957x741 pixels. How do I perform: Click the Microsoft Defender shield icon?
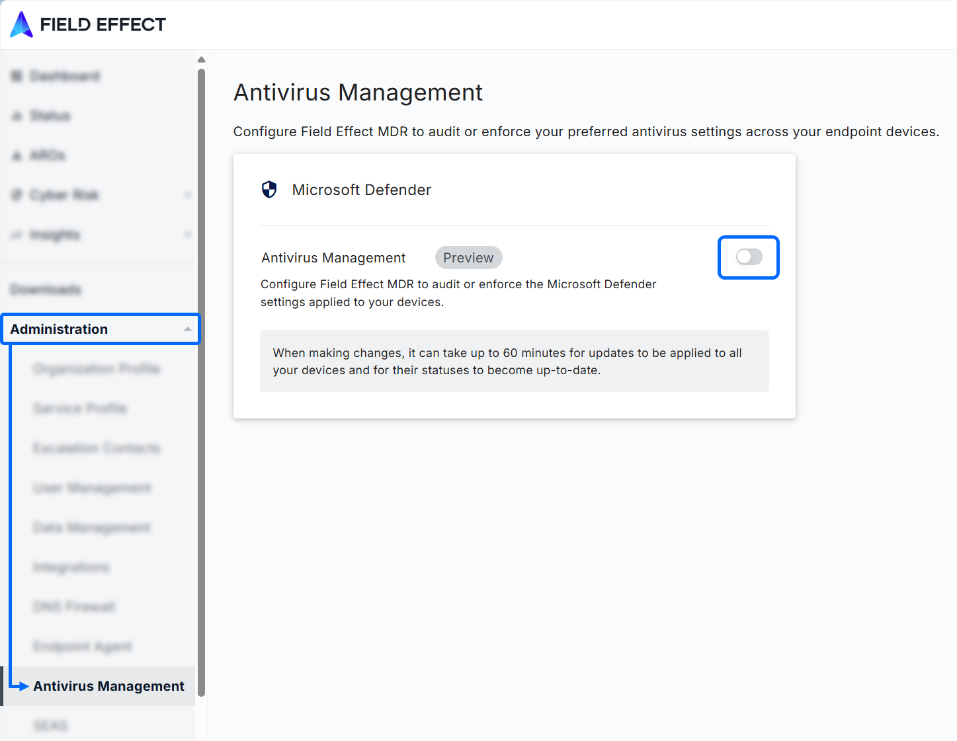tap(269, 190)
